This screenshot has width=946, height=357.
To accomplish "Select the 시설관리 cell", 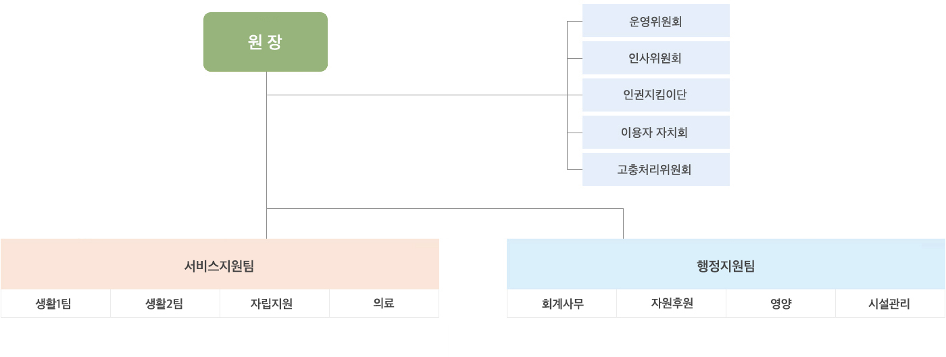I will click(890, 304).
